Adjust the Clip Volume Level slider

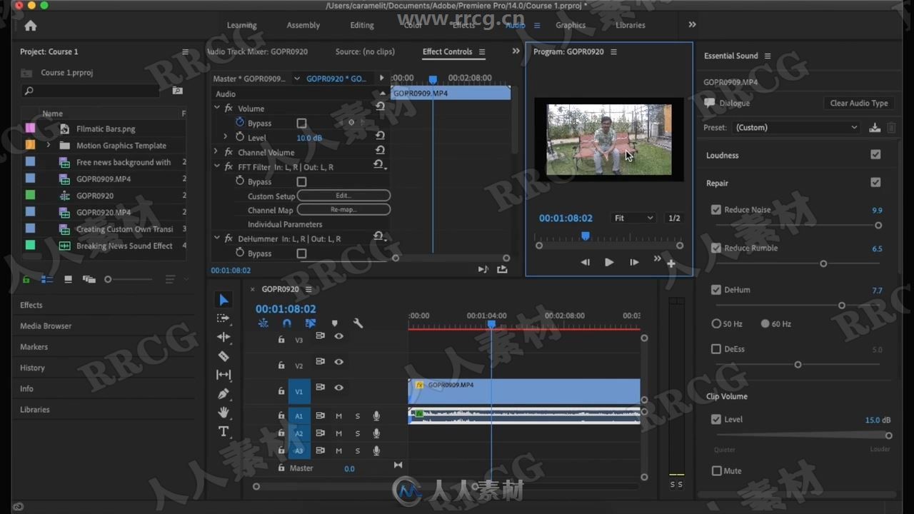pos(889,435)
